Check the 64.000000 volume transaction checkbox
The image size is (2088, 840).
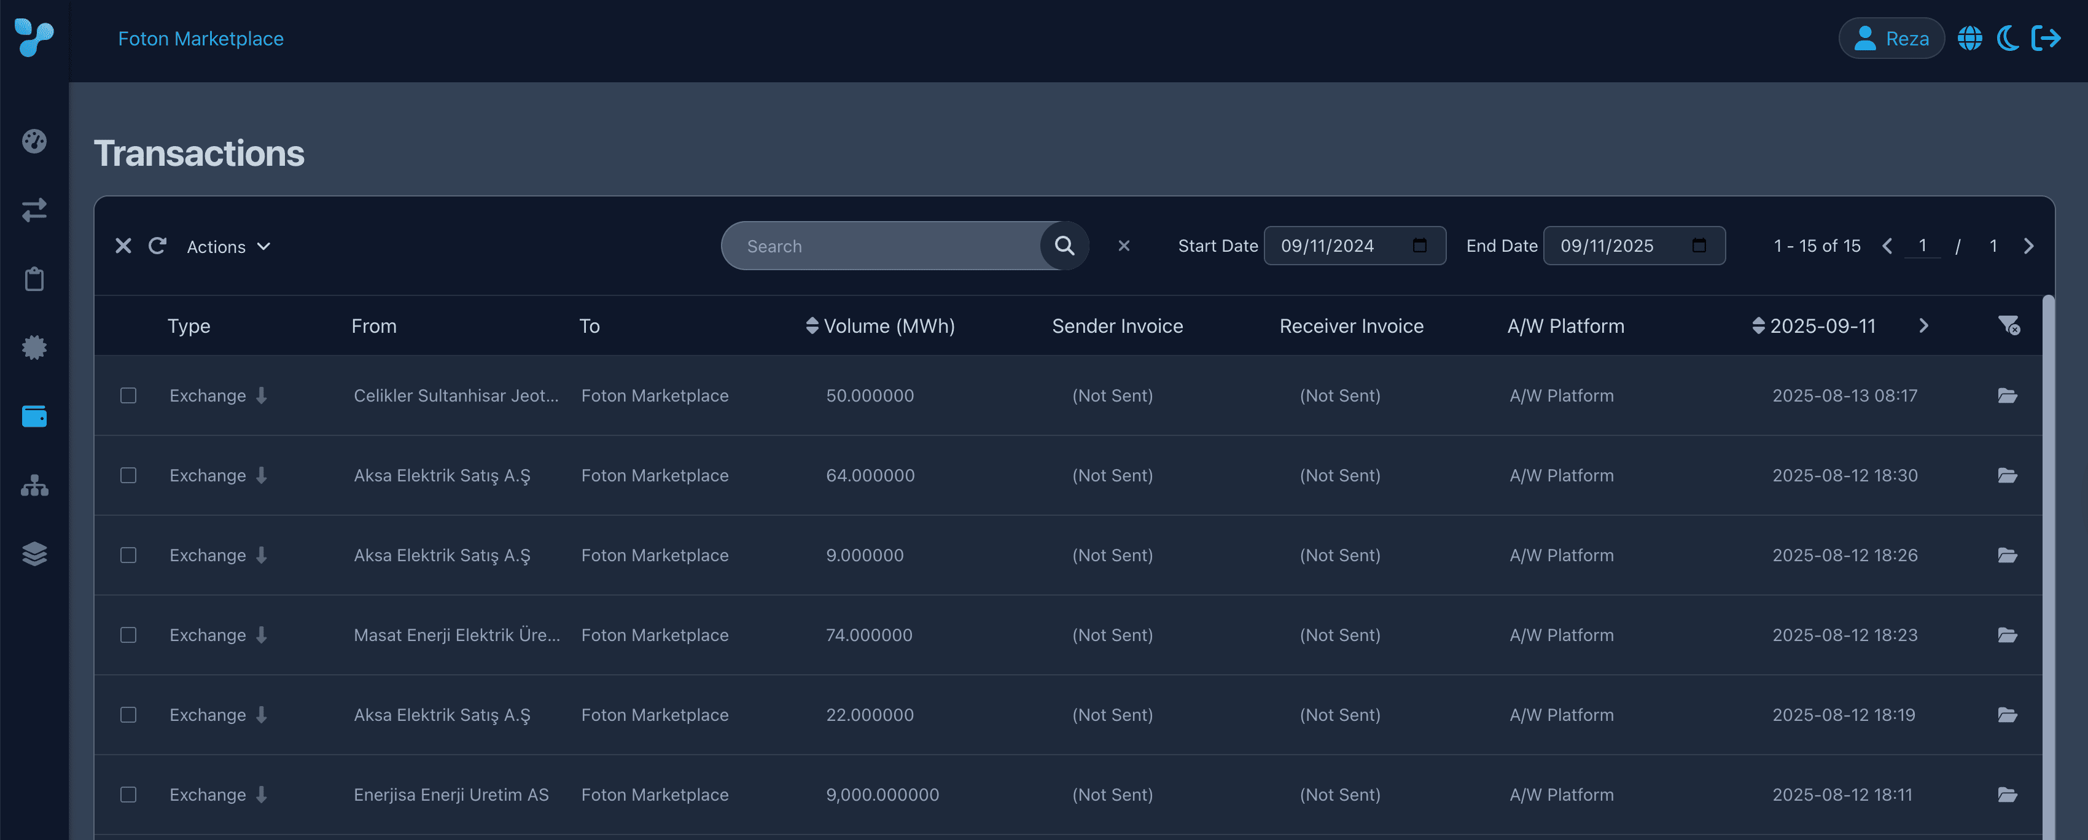point(128,475)
